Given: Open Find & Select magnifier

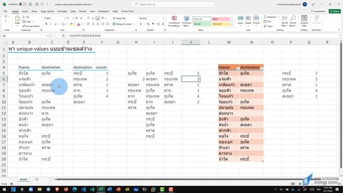Looking at the screenshot, I should pos(293,21).
